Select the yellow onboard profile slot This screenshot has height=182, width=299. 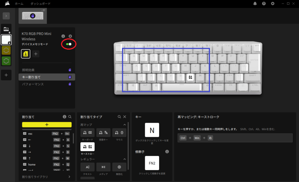[26, 54]
